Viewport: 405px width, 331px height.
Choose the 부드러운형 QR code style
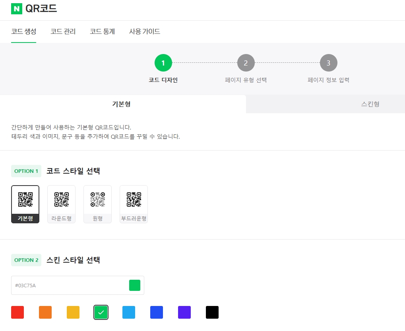coord(134,204)
